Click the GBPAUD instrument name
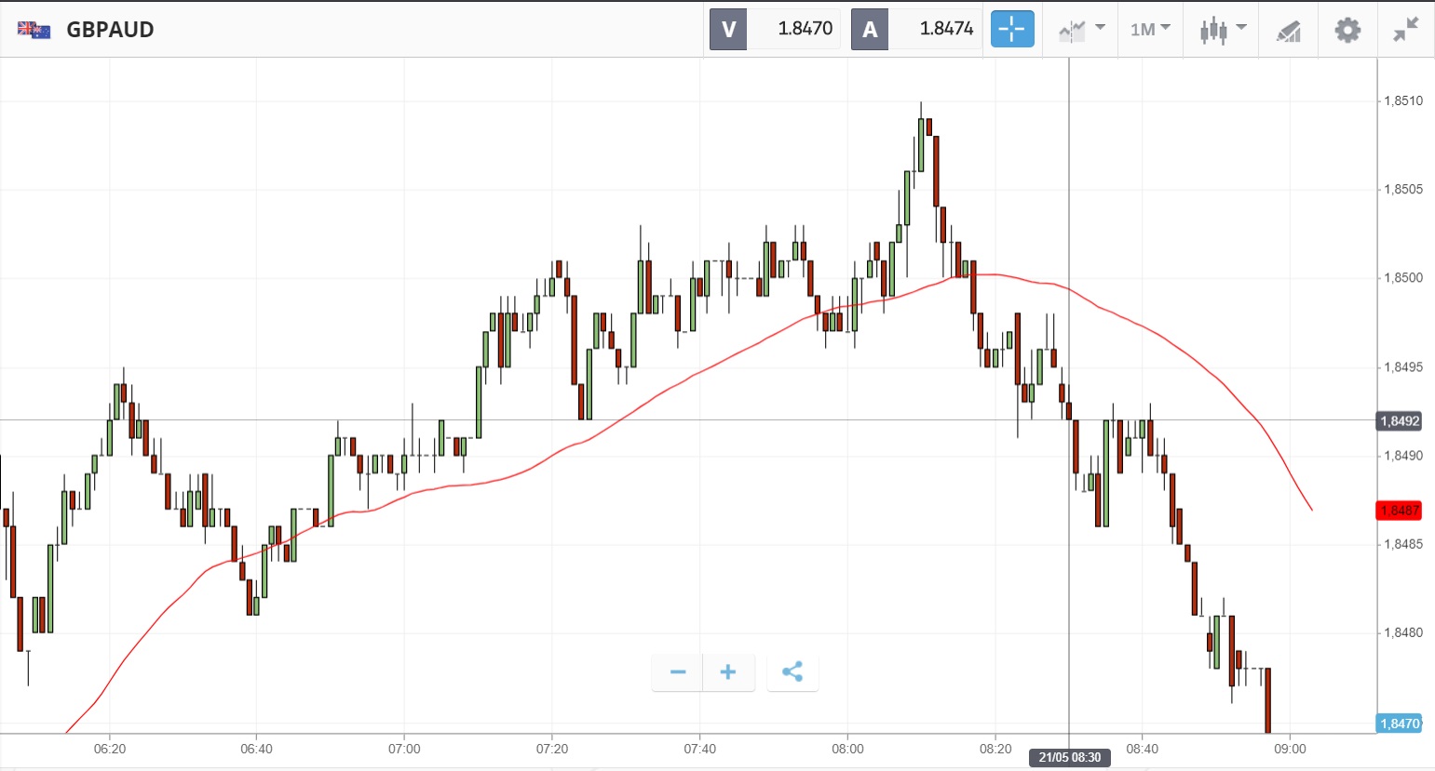1435x771 pixels. [x=110, y=30]
